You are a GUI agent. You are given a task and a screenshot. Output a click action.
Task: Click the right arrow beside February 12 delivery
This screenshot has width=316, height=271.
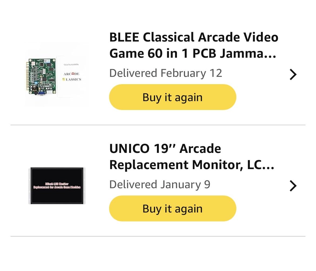coord(293,74)
